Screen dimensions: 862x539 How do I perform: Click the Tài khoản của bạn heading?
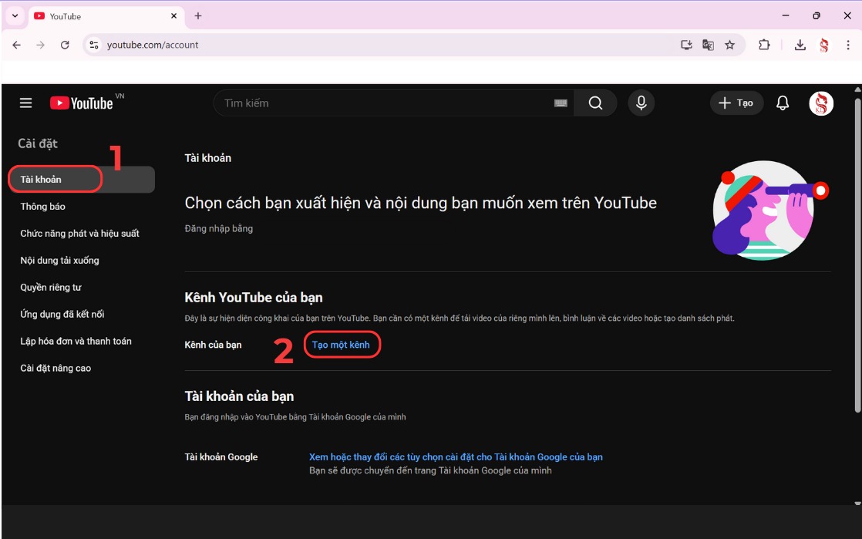pos(239,396)
